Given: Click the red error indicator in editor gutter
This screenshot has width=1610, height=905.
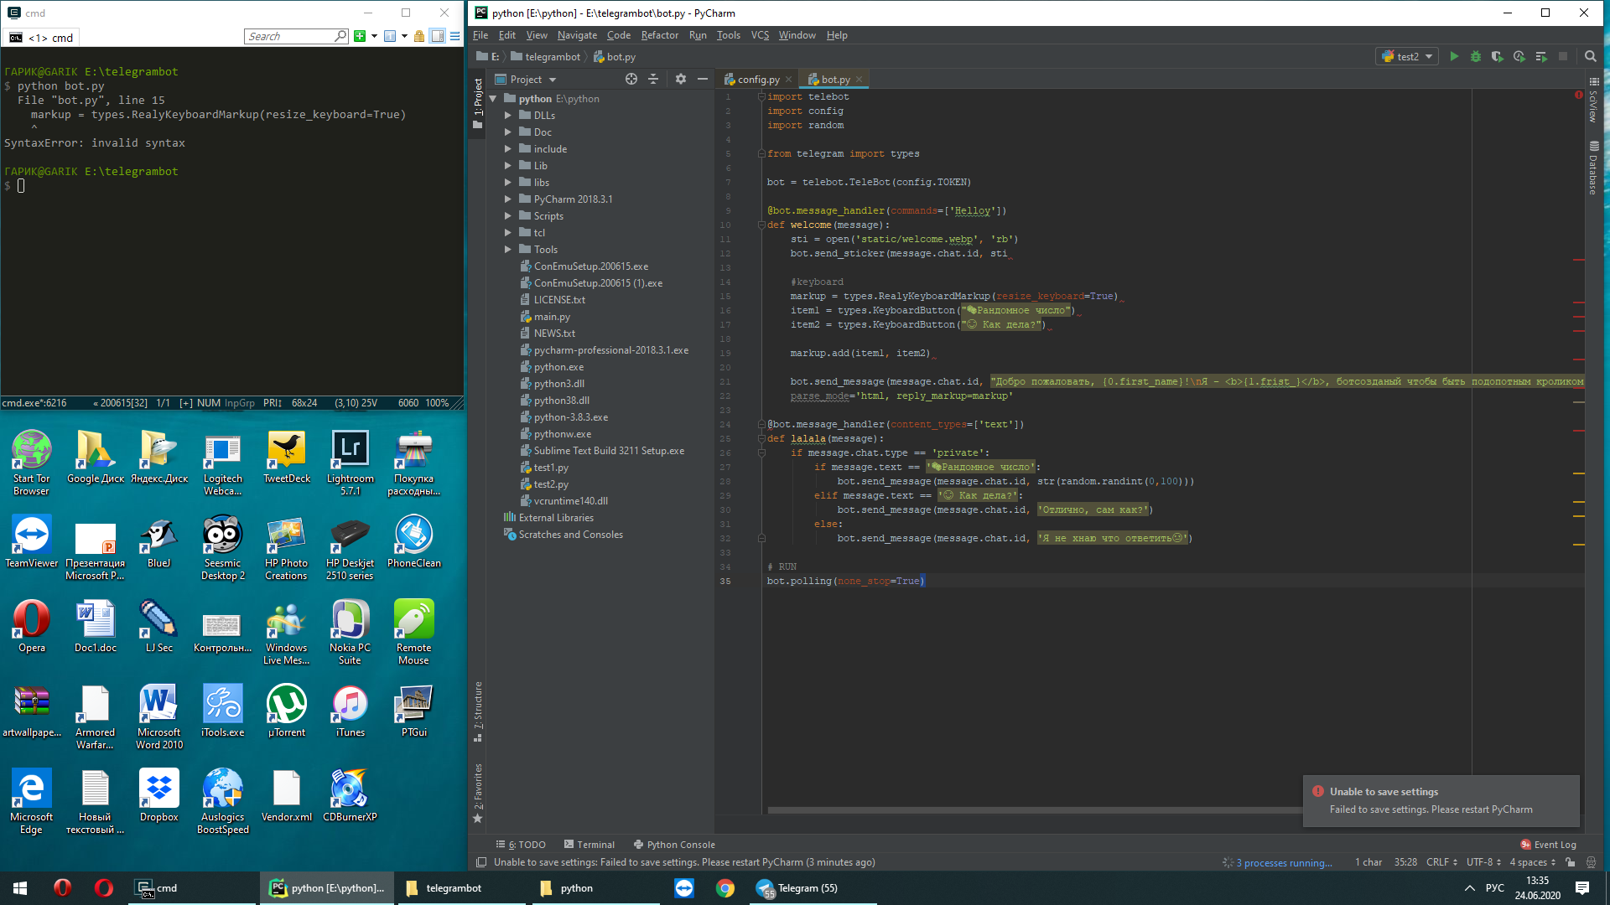Looking at the screenshot, I should click(x=1579, y=95).
